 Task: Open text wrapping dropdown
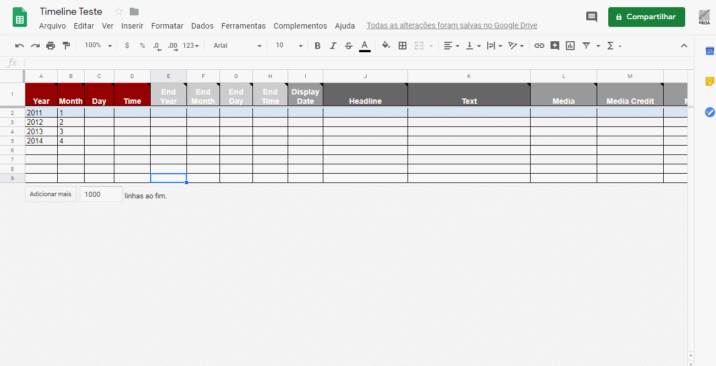[x=494, y=46]
